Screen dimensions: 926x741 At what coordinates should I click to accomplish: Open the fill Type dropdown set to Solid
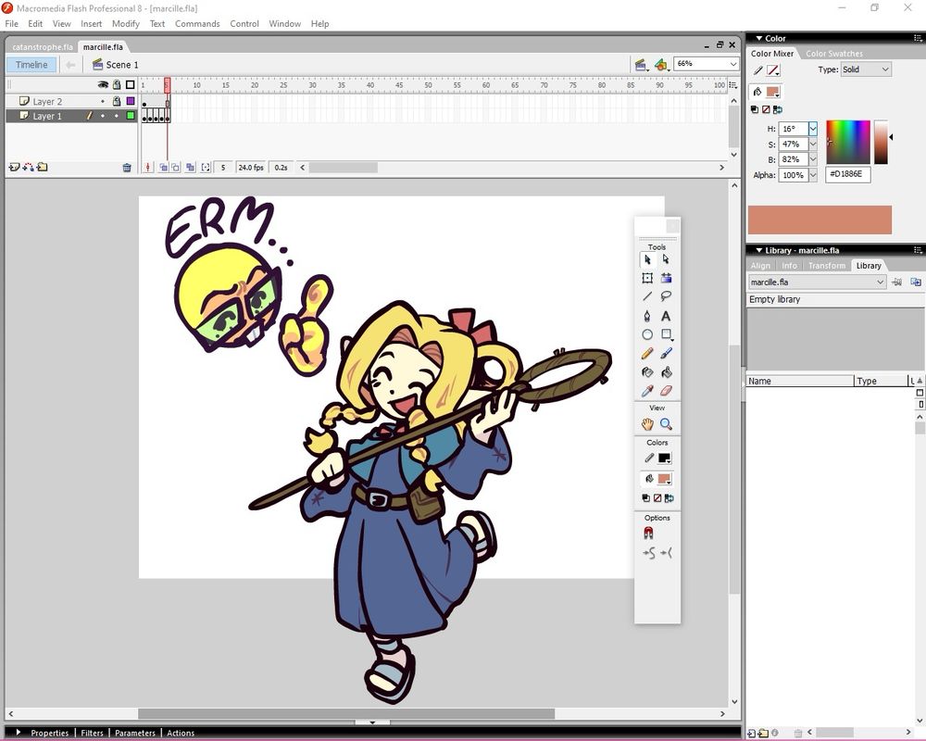click(x=866, y=69)
